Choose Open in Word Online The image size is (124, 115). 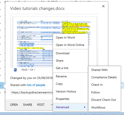click(x=71, y=45)
